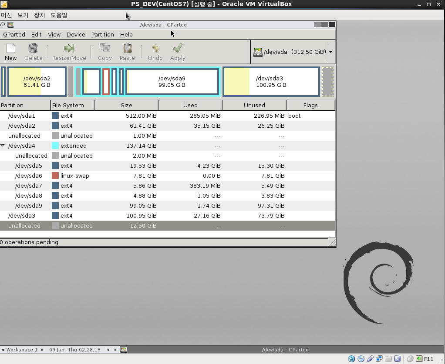The height and width of the screenshot is (364, 445).
Task: Click the VirtualBox mouse integration indicator
Action: pos(410,359)
